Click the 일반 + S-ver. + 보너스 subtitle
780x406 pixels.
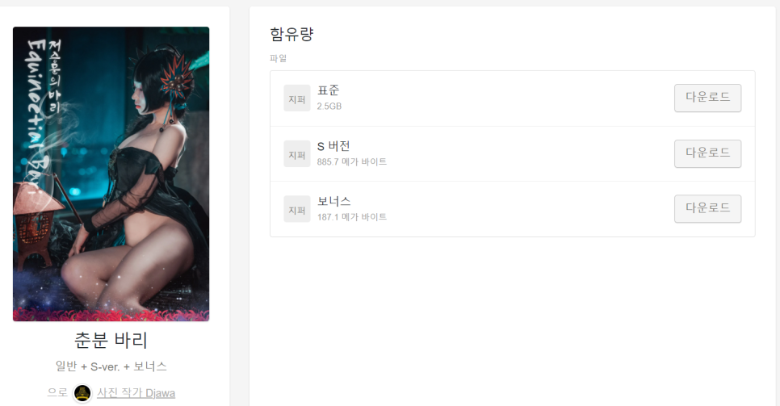111,366
